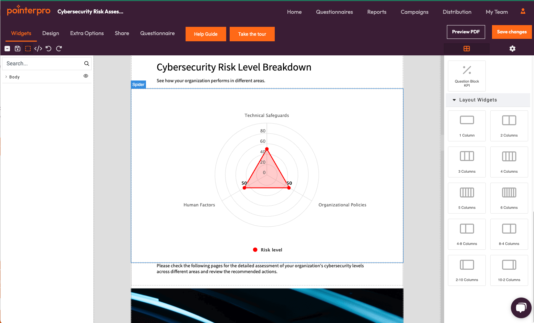Switch to the Design tab
Image resolution: width=534 pixels, height=323 pixels.
click(x=51, y=33)
